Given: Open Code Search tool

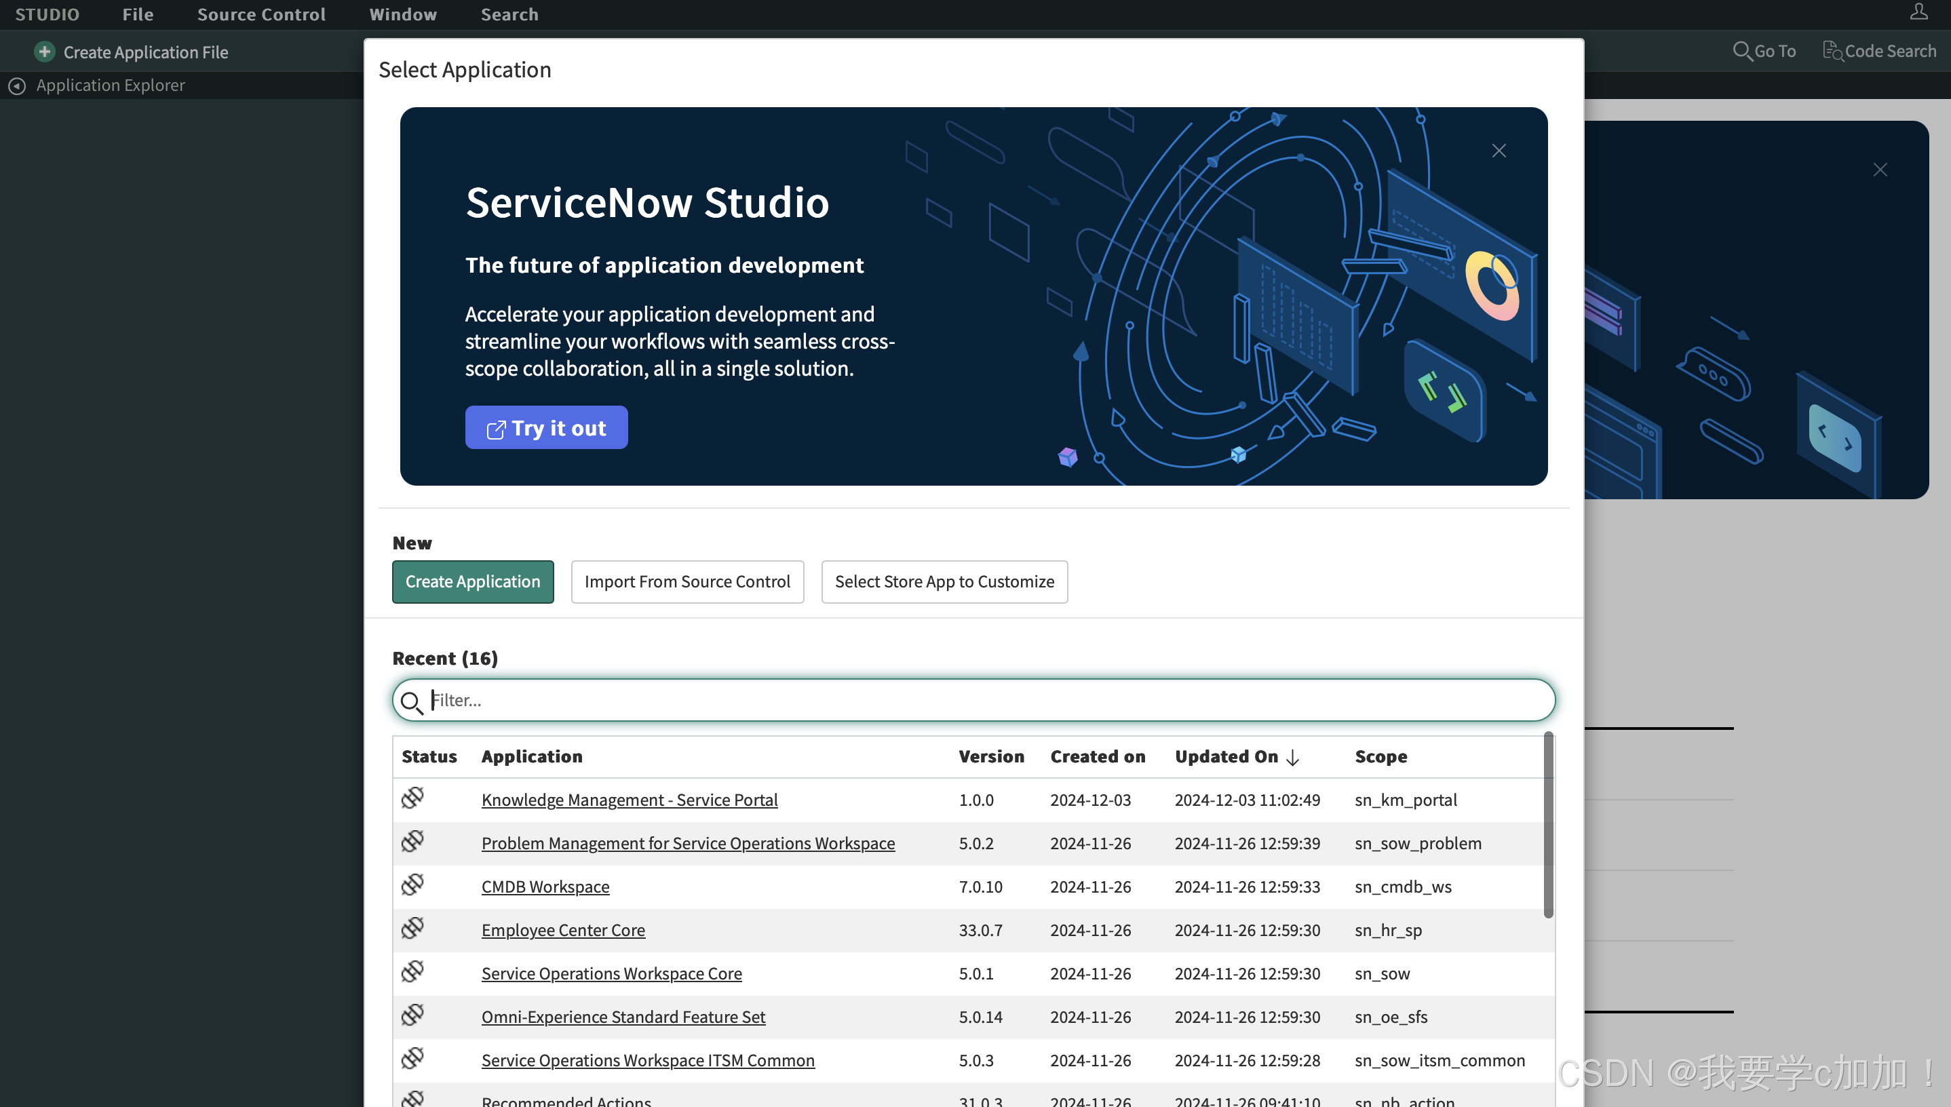Looking at the screenshot, I should (x=1879, y=51).
